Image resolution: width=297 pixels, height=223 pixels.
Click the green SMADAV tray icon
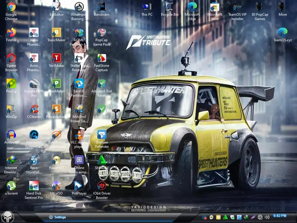click(x=225, y=217)
